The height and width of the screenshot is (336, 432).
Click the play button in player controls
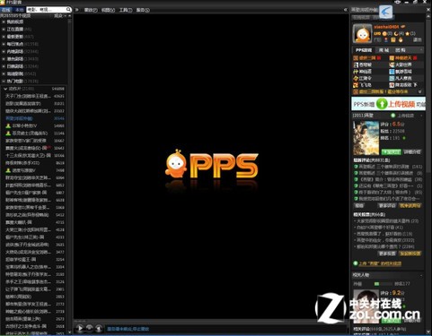(x=80, y=328)
